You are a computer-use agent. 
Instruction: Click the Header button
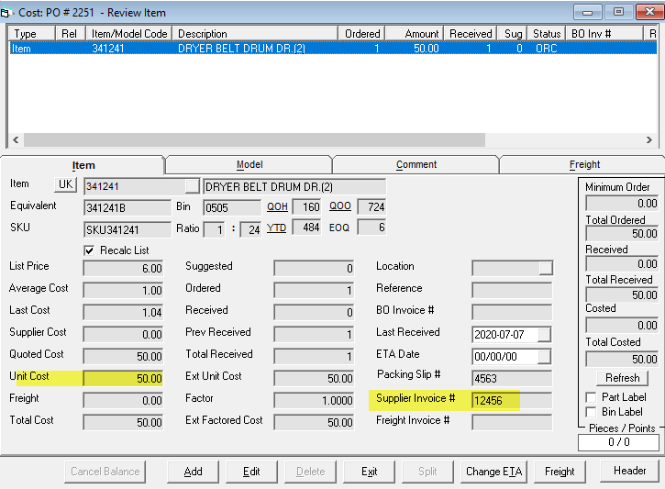coord(630,471)
